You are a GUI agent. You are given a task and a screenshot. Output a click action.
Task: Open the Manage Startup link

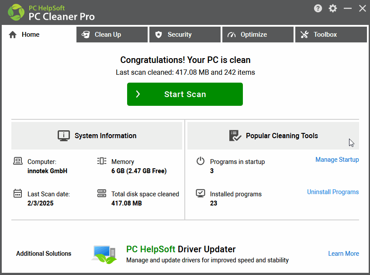(x=337, y=160)
